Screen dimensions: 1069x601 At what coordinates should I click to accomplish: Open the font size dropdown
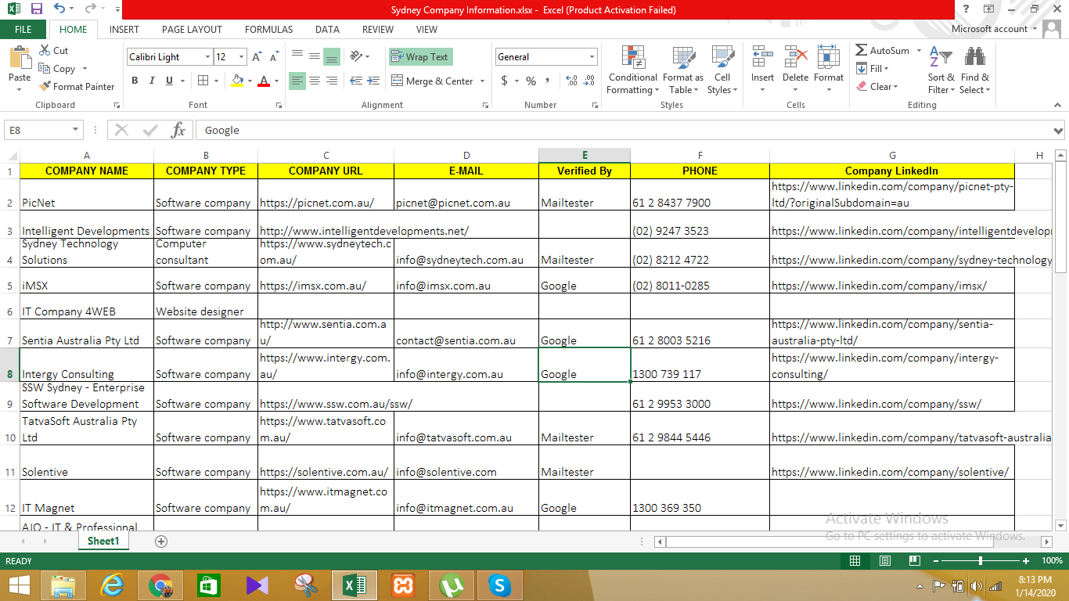tap(240, 56)
